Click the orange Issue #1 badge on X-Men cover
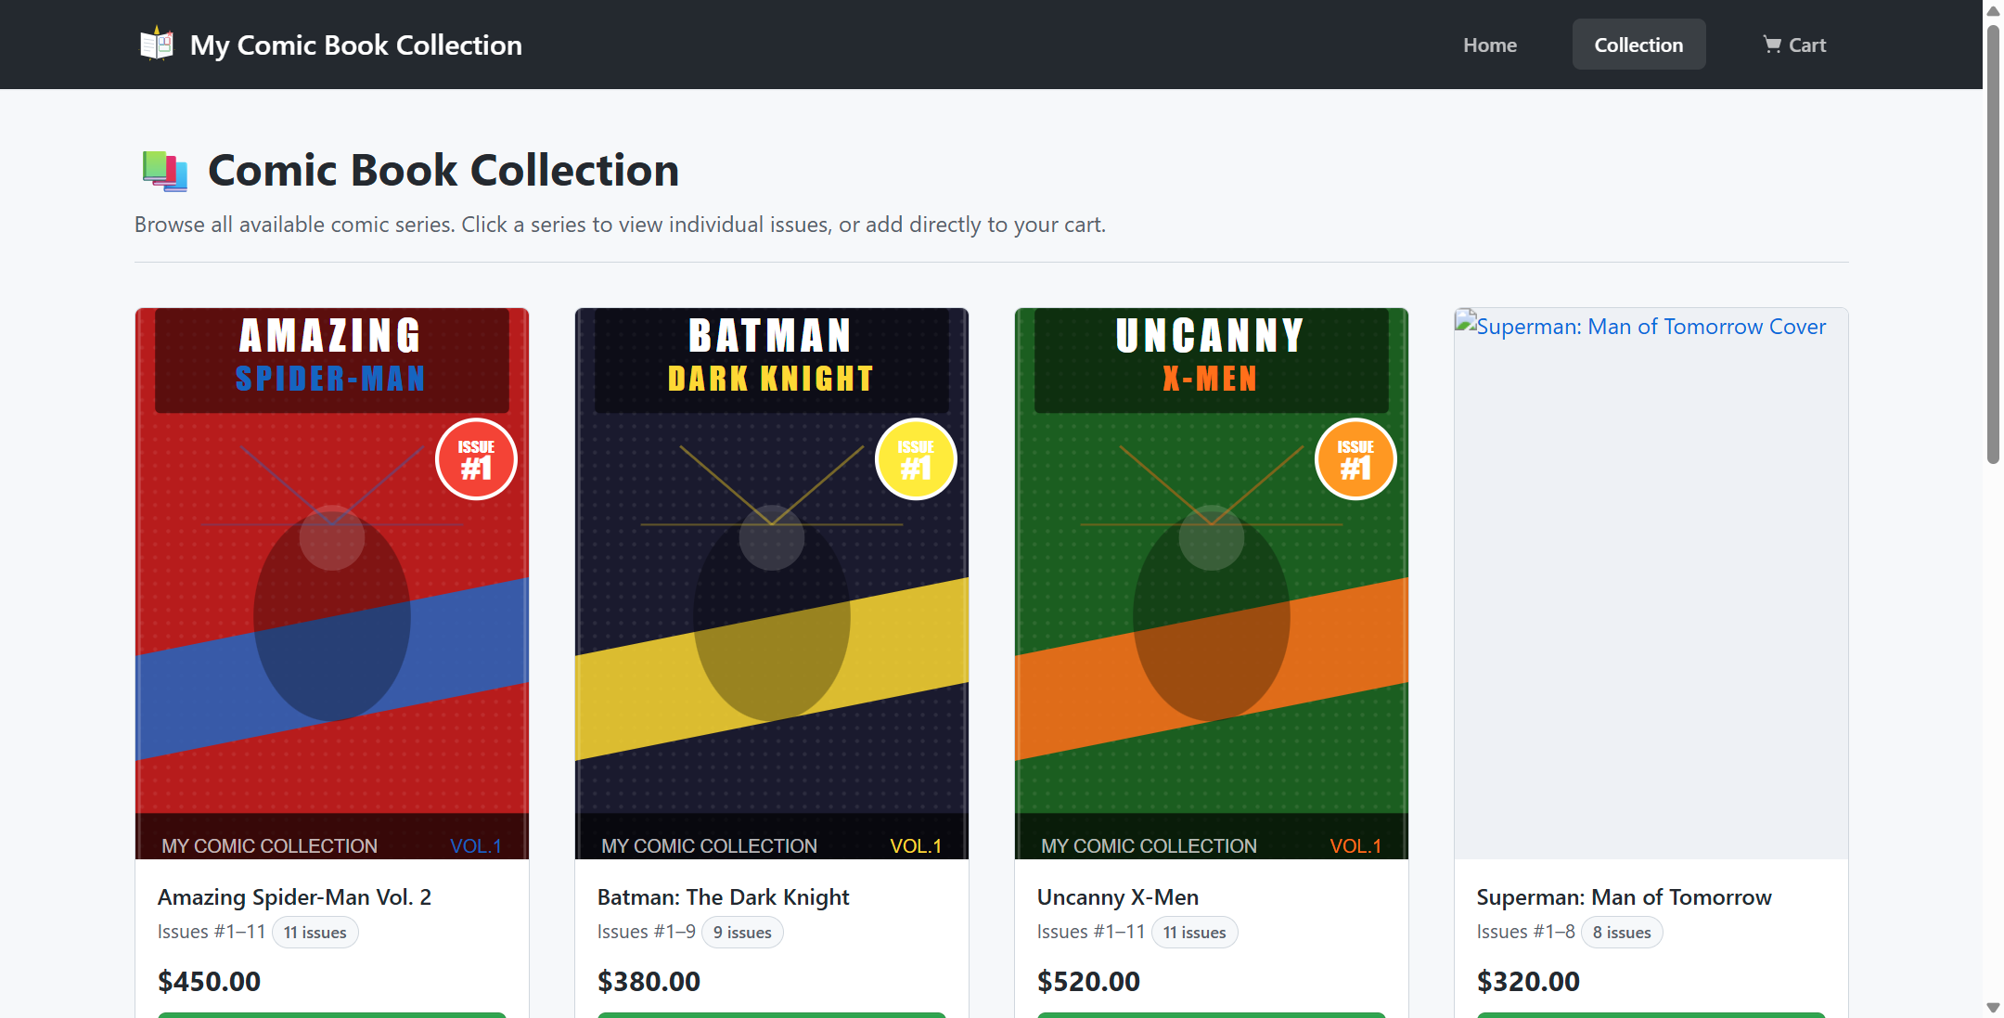Image resolution: width=2004 pixels, height=1018 pixels. (x=1355, y=459)
